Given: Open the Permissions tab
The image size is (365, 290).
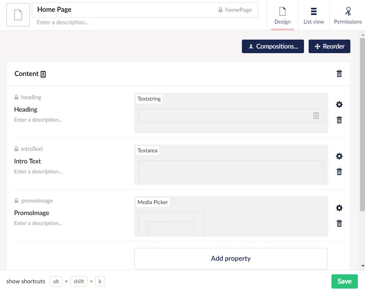Looking at the screenshot, I should [x=348, y=15].
